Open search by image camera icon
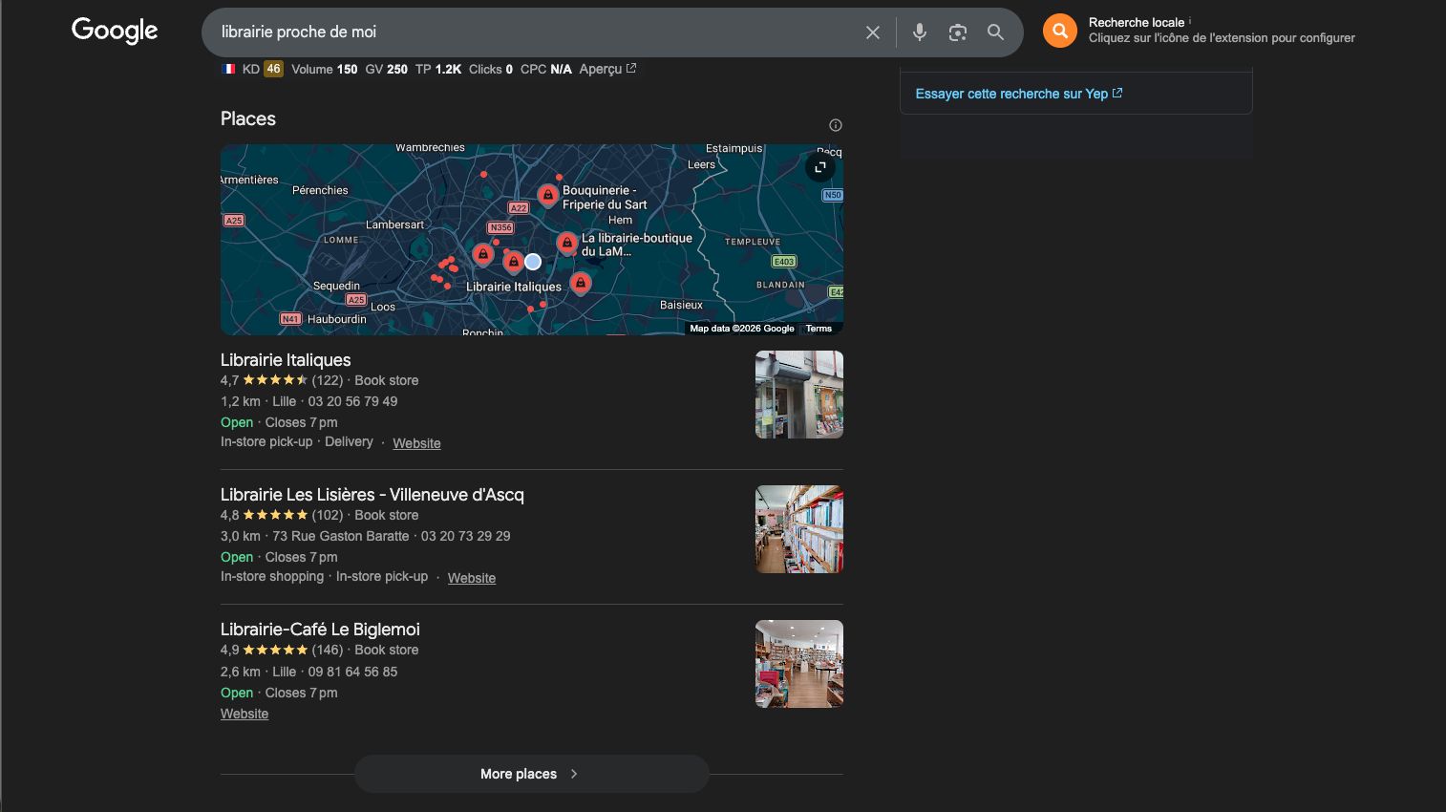Screen dimensions: 1446x812 (958, 32)
